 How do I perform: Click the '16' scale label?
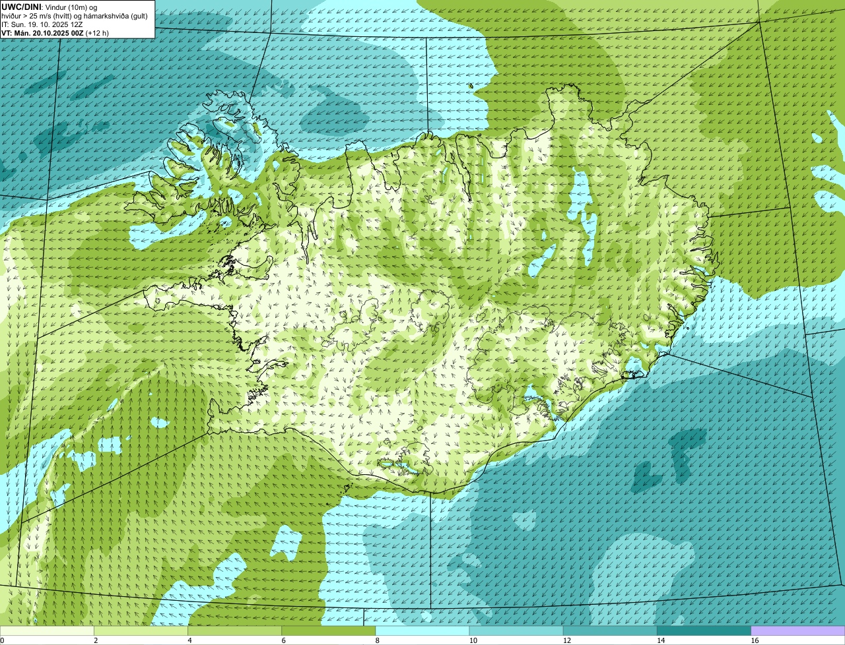point(755,640)
